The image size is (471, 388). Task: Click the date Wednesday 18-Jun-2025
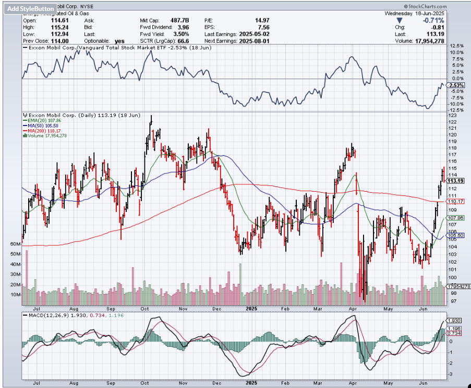coord(414,14)
